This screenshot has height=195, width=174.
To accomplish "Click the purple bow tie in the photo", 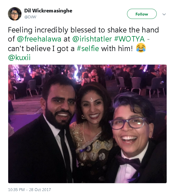I will click(129, 163).
